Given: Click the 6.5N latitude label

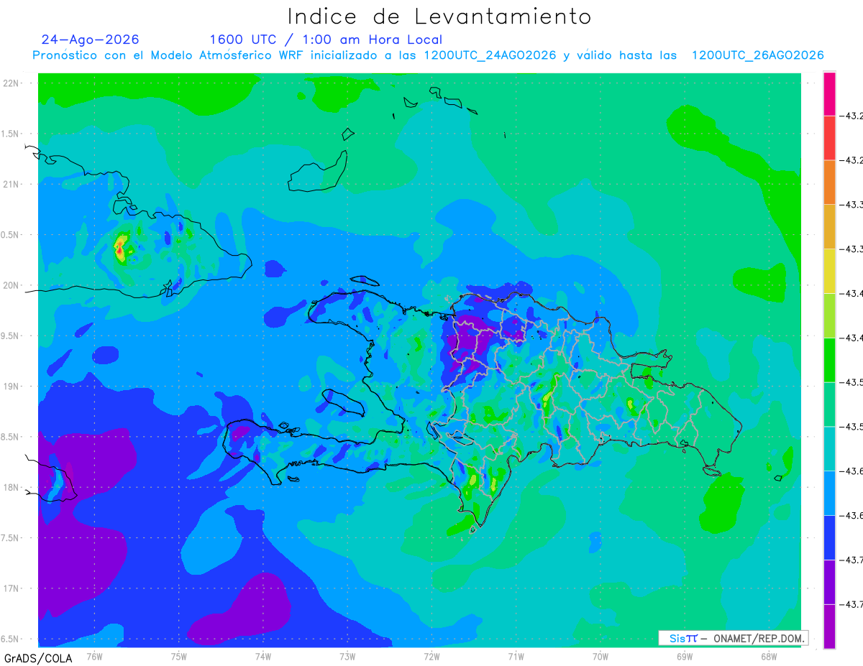Looking at the screenshot, I should [11, 639].
